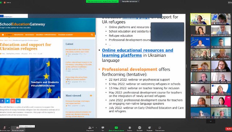Screen dimensions: 232x132
Task: Start recording with Запись button
Action: [x=130, y=128]
